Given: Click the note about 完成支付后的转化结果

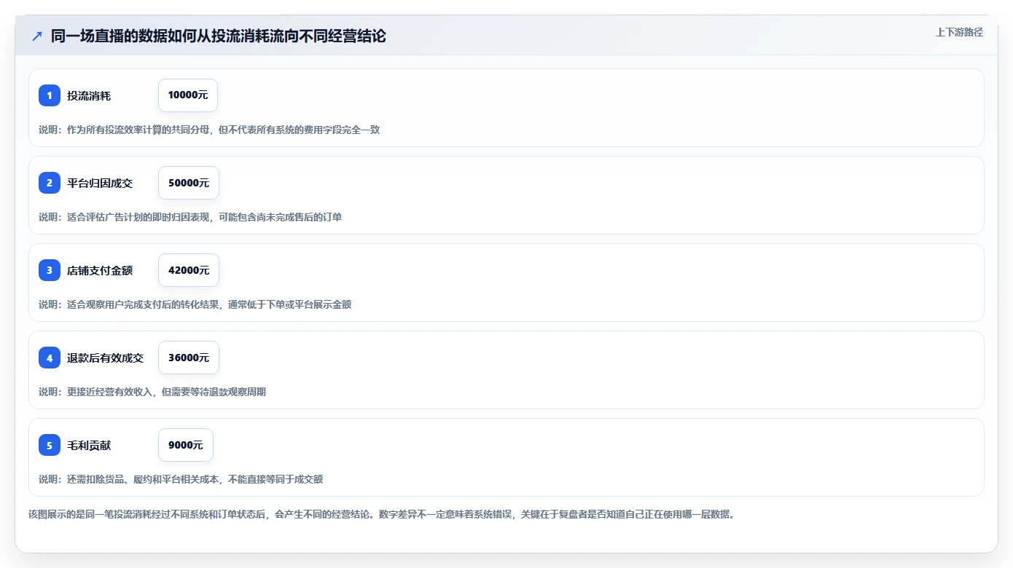Looking at the screenshot, I should [195, 304].
